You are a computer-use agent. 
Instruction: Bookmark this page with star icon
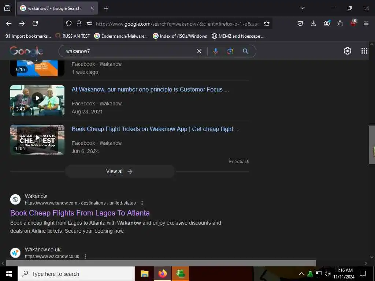pos(267,23)
